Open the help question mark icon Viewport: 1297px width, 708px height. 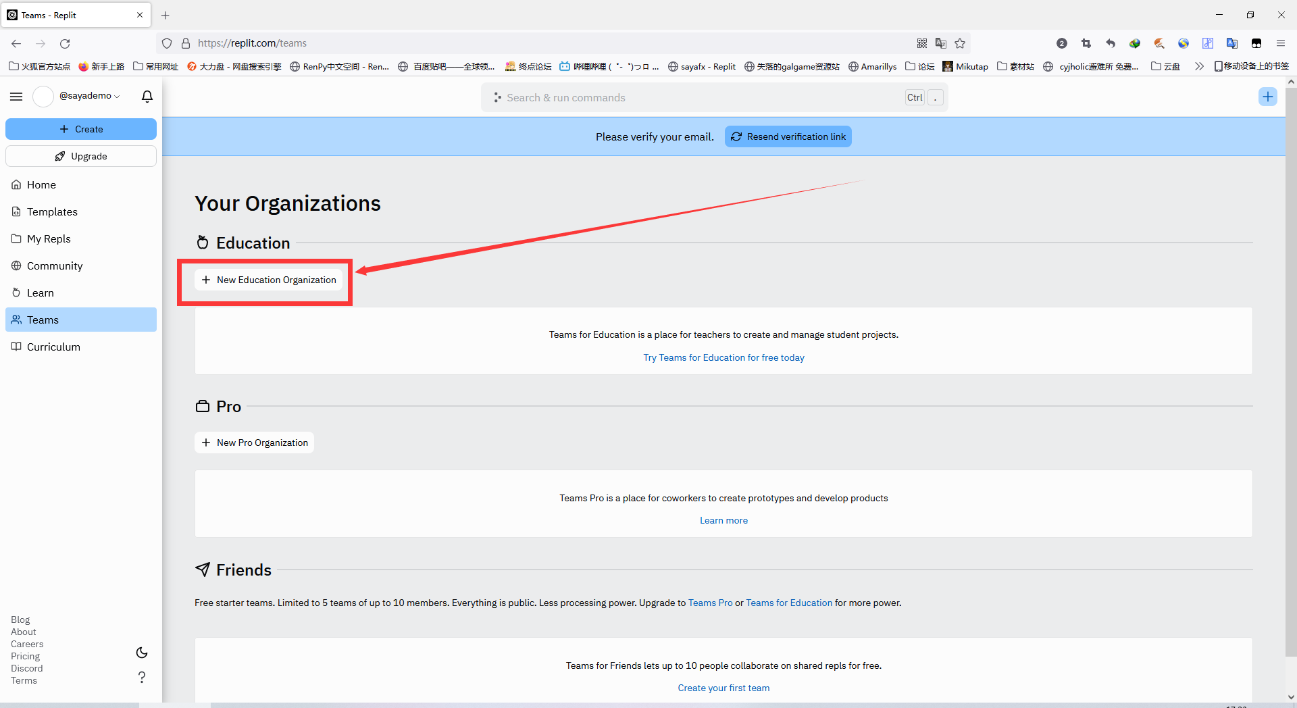142,677
